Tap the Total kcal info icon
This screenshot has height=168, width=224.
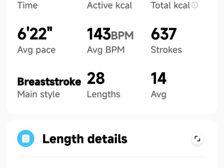pos(195,6)
